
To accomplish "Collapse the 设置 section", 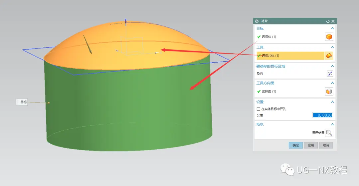I will 332,102.
